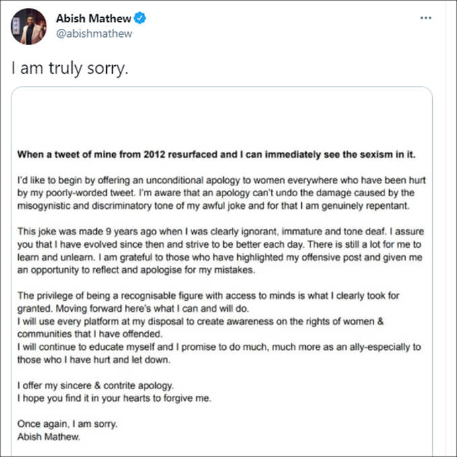Click the "unconditional apology to women" line
The height and width of the screenshot is (457, 457).
click(222, 180)
